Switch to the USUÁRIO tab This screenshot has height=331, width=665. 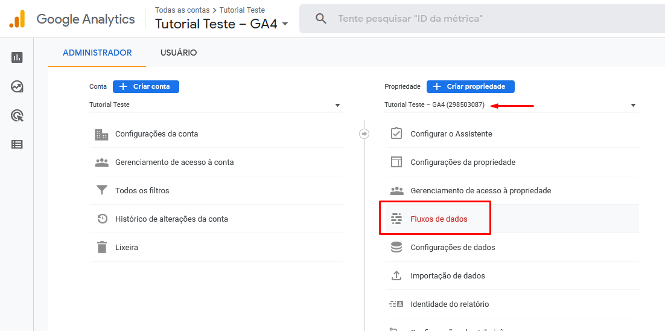coord(179,53)
